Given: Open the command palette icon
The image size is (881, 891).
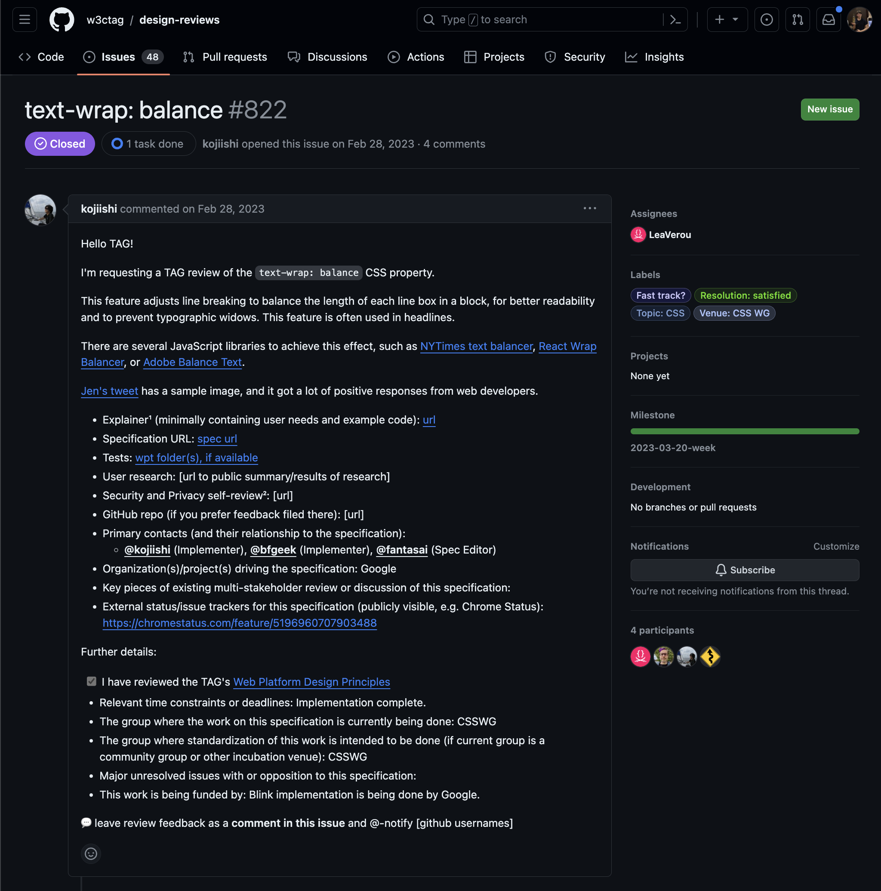Looking at the screenshot, I should (675, 20).
